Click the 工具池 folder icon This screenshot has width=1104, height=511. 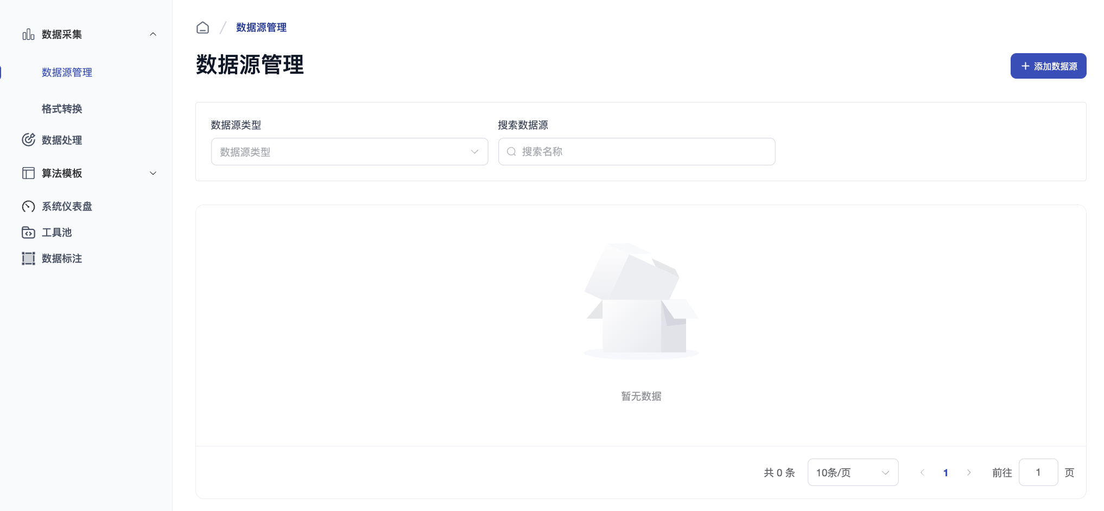point(28,232)
